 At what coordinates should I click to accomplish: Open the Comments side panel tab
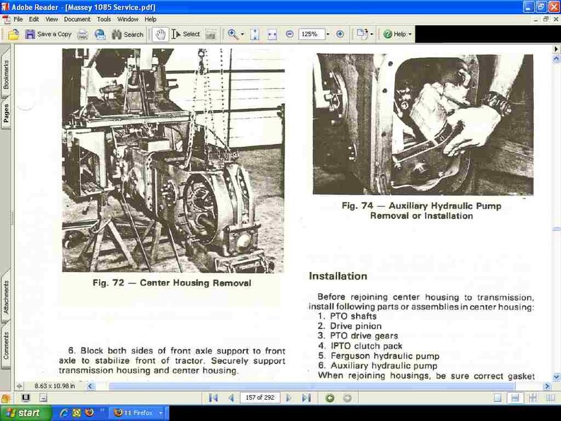6,345
